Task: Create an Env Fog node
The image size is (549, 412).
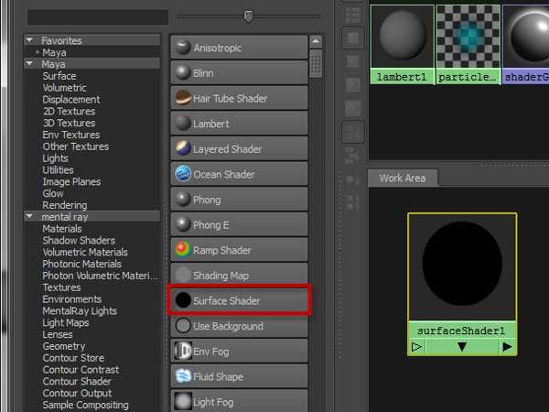Action: 239,351
